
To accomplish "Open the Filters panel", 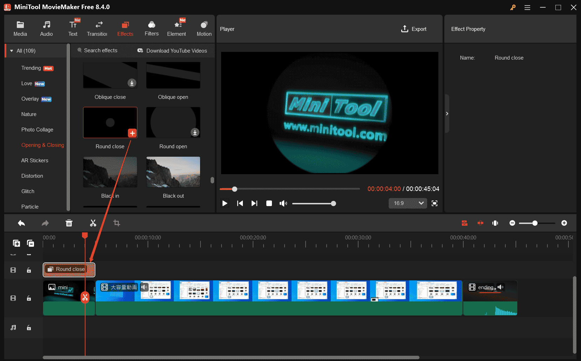I will [151, 28].
